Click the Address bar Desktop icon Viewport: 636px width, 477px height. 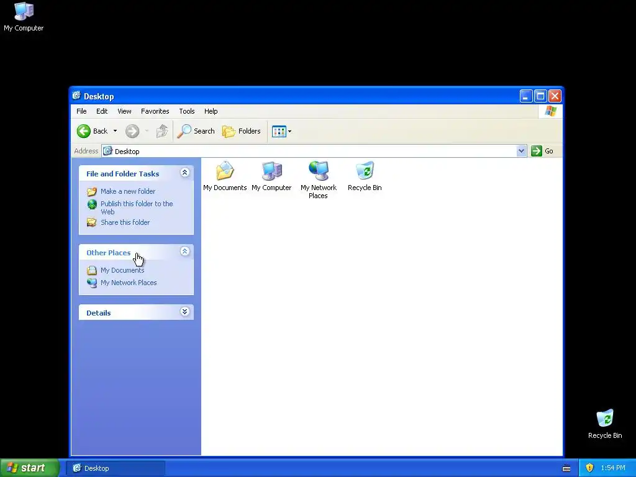pyautogui.click(x=107, y=151)
